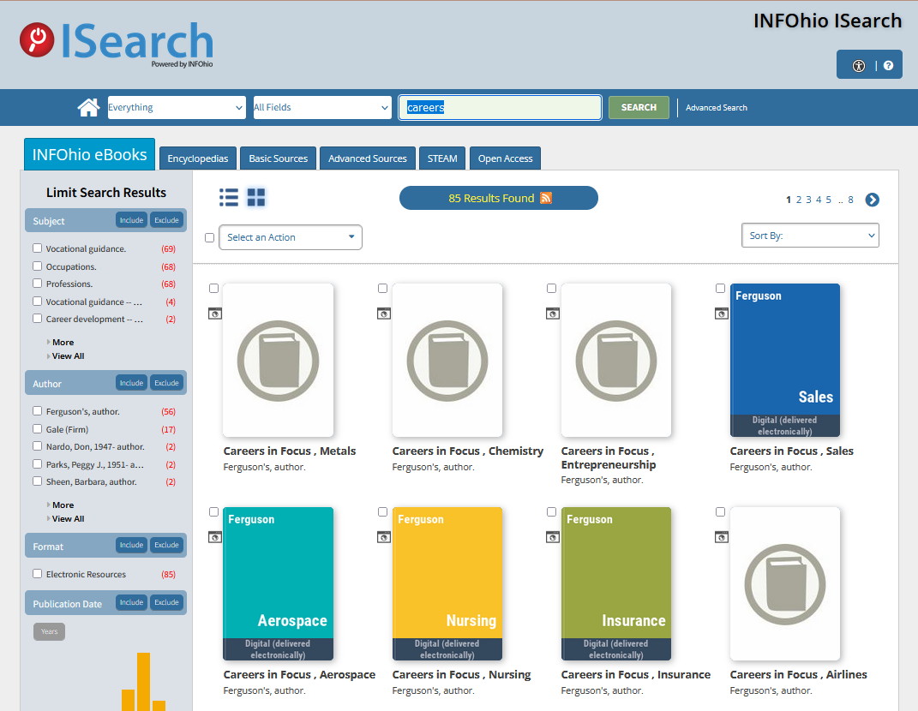Open Careers in Focus, Nursing title link
Image resolution: width=918 pixels, height=711 pixels.
click(x=461, y=675)
